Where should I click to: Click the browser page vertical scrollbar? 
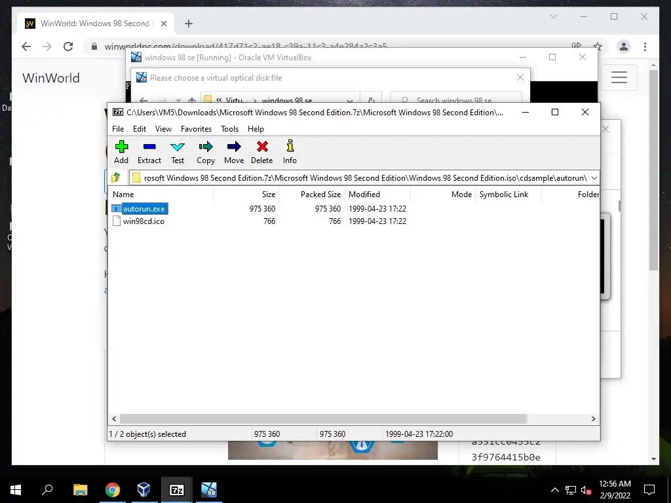(x=653, y=170)
